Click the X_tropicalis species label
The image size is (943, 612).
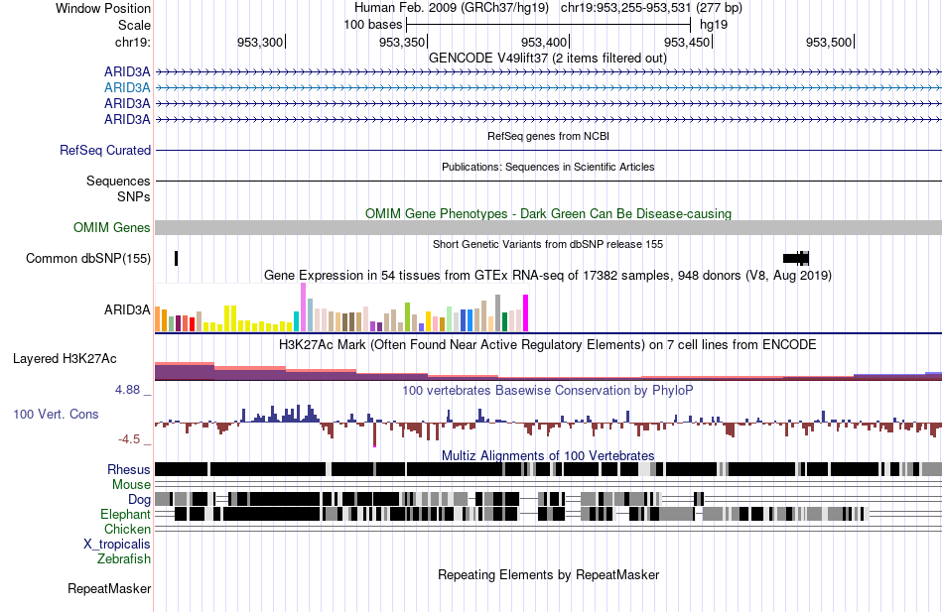[117, 545]
